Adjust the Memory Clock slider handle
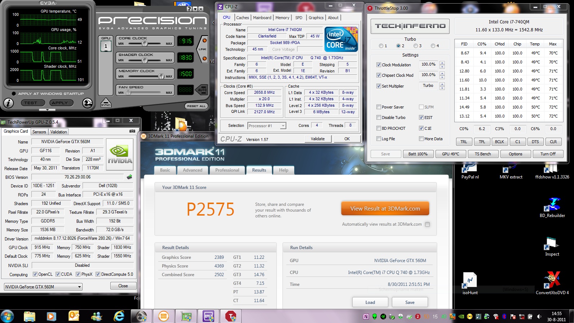The width and height of the screenshot is (574, 323). [x=161, y=76]
